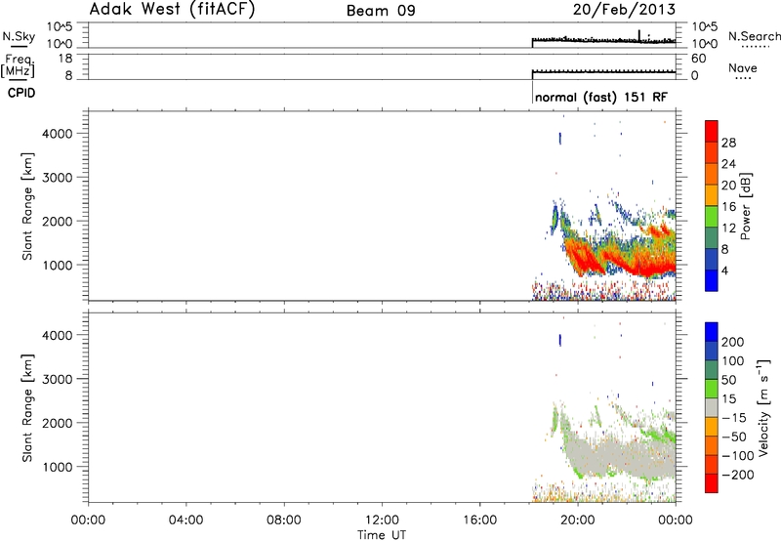This screenshot has height=541, width=781.
Task: Click the yellow-orange power swatch near 20 dB
Action: pyautogui.click(x=712, y=194)
